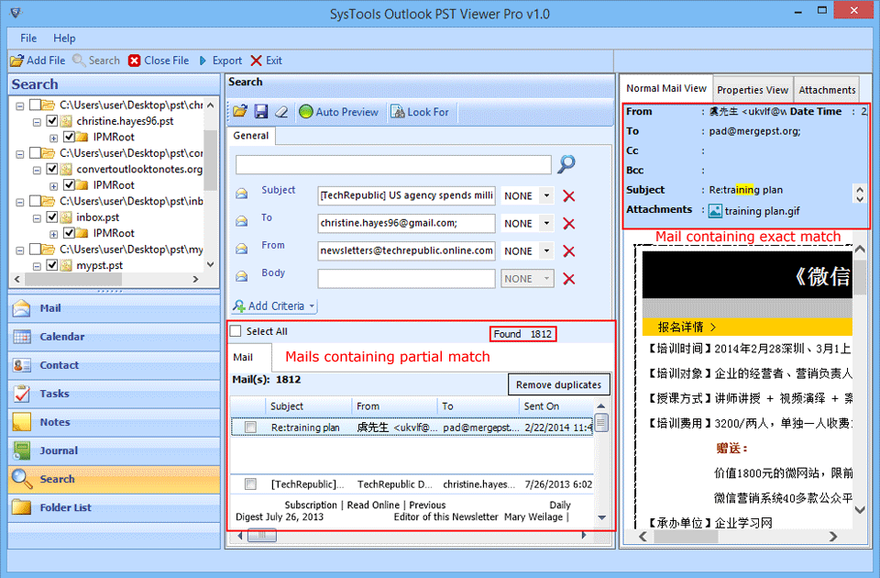Uncheck christine.hayes96.pst checkbox
Screen dimensions: 880x578
[52, 121]
